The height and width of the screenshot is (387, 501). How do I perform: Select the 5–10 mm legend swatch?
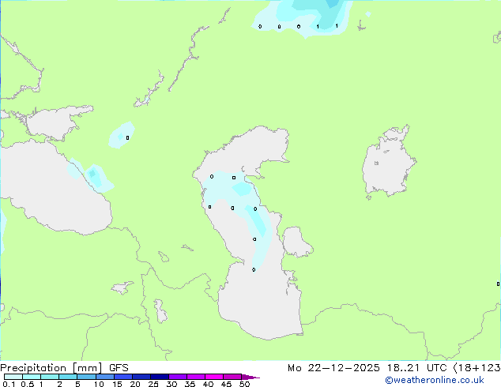[x=86, y=377]
